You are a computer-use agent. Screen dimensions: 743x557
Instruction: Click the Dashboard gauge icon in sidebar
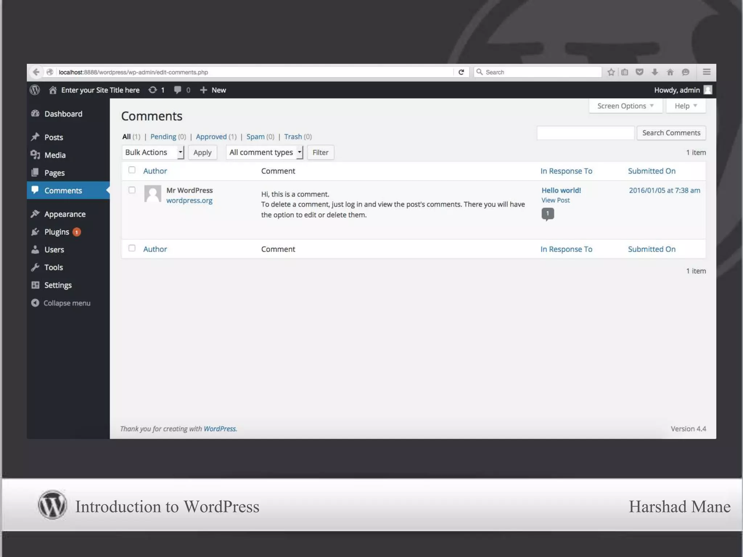35,114
